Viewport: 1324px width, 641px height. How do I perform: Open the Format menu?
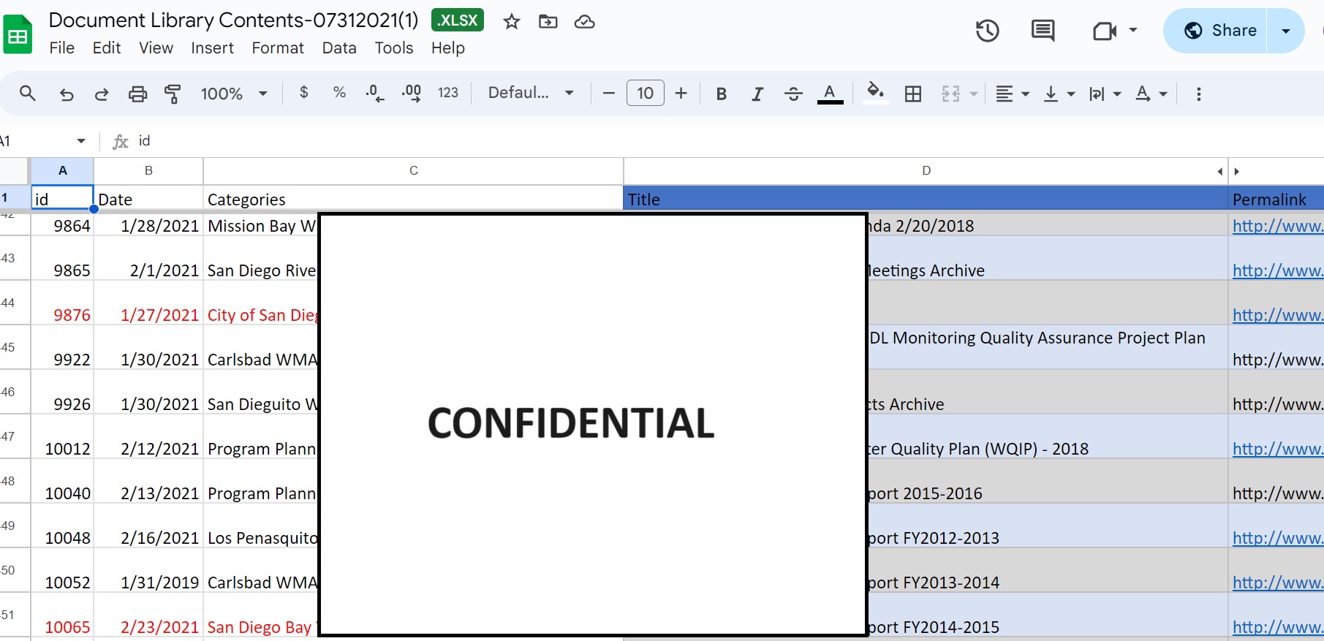click(278, 48)
